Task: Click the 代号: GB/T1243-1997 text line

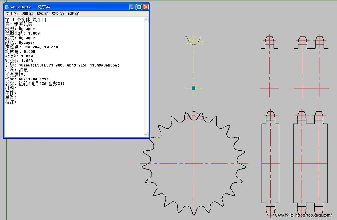Action: (x=27, y=79)
